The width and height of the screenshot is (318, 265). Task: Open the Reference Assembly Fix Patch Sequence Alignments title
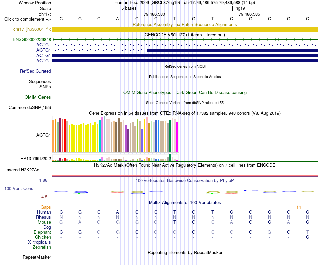[x=184, y=24]
